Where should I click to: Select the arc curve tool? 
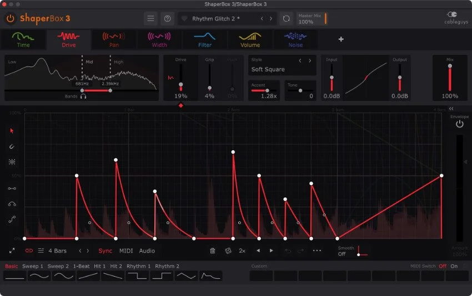12,204
